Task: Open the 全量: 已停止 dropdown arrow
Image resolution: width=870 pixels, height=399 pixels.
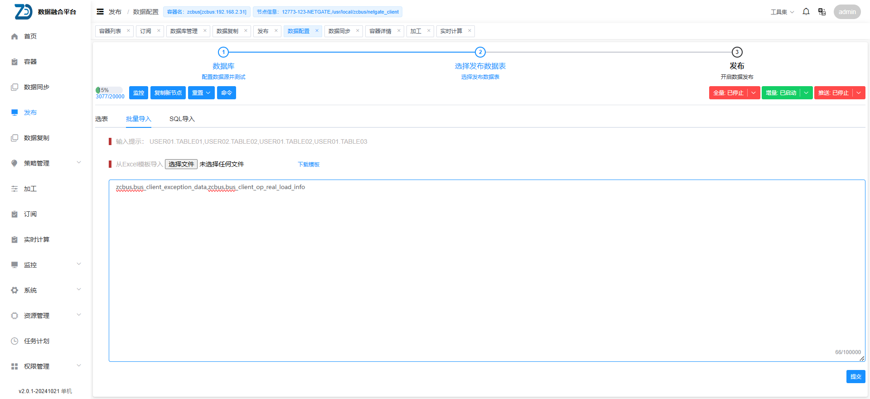Action: 754,93
